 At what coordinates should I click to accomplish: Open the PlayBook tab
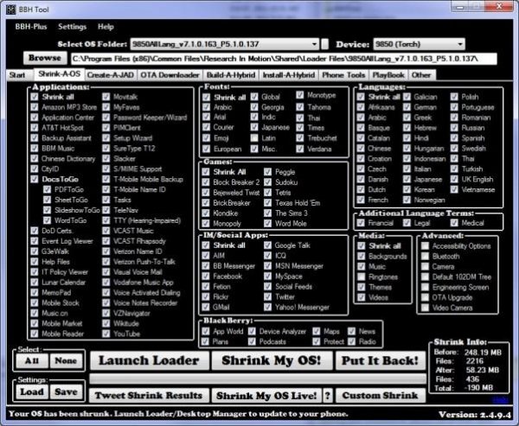pos(388,75)
